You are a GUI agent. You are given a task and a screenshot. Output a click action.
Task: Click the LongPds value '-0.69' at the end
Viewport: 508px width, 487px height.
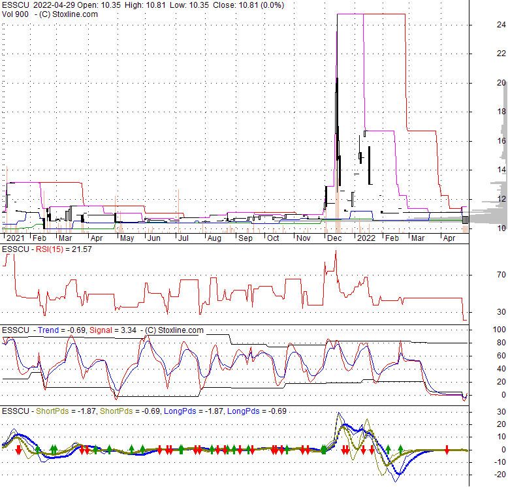click(x=278, y=411)
